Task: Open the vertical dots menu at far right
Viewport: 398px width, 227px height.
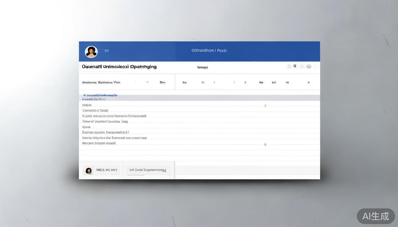Action: [x=315, y=67]
